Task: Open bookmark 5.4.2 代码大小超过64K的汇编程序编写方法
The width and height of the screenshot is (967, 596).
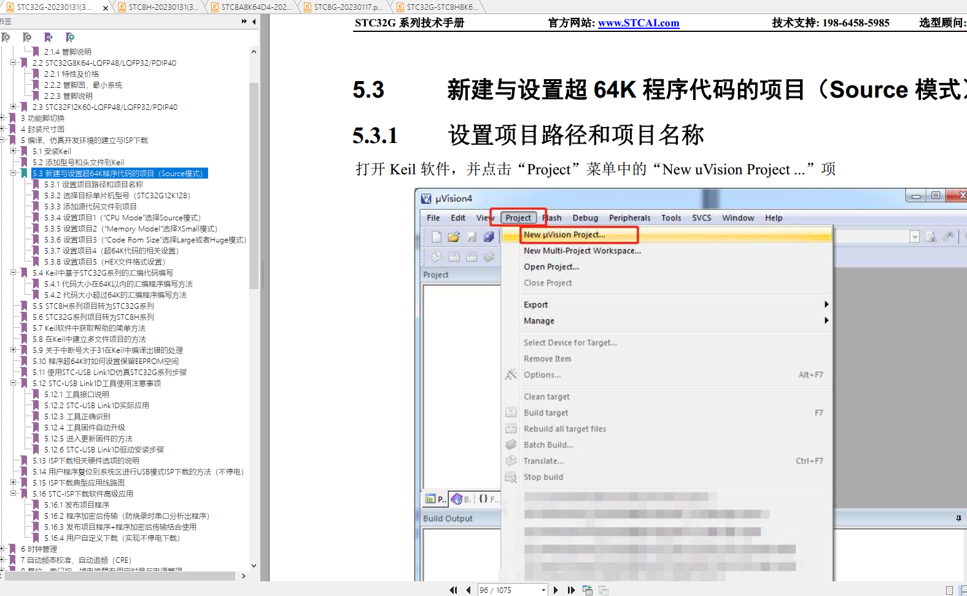Action: tap(115, 295)
